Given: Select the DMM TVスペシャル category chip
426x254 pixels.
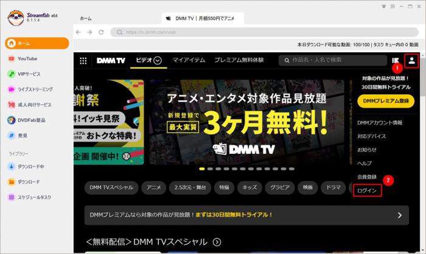Looking at the screenshot, I should click(x=111, y=188).
